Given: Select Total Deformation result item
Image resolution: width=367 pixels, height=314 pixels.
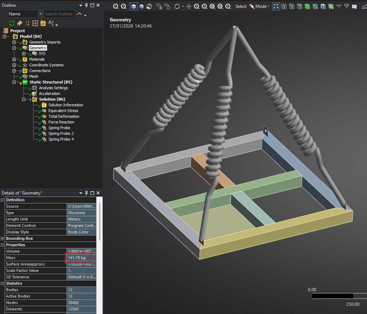Looking at the screenshot, I should tap(64, 116).
